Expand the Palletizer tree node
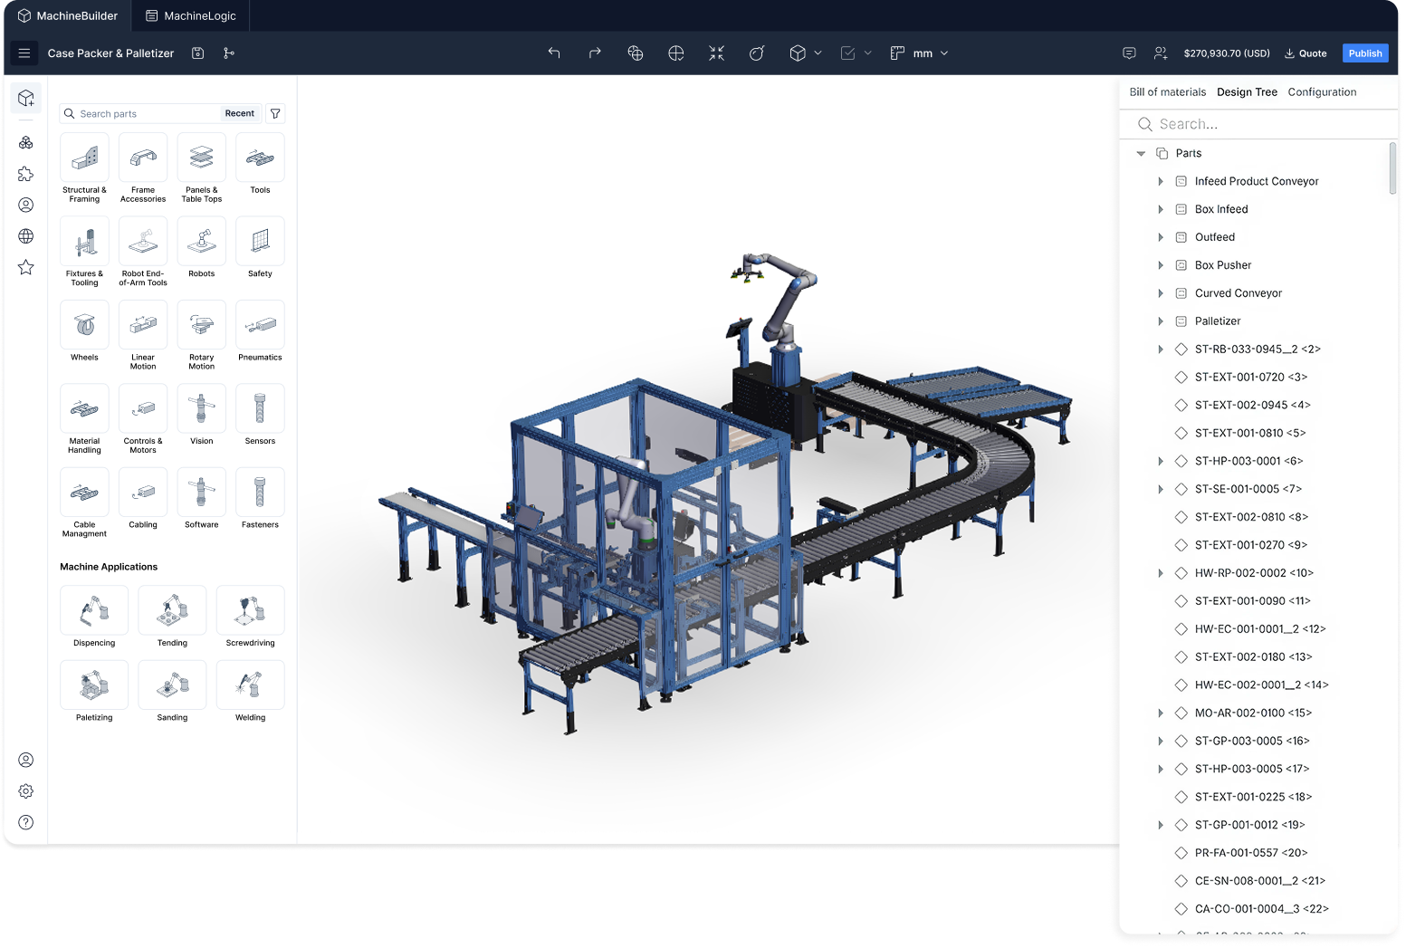Image resolution: width=1406 pixels, height=948 pixels. (1161, 321)
